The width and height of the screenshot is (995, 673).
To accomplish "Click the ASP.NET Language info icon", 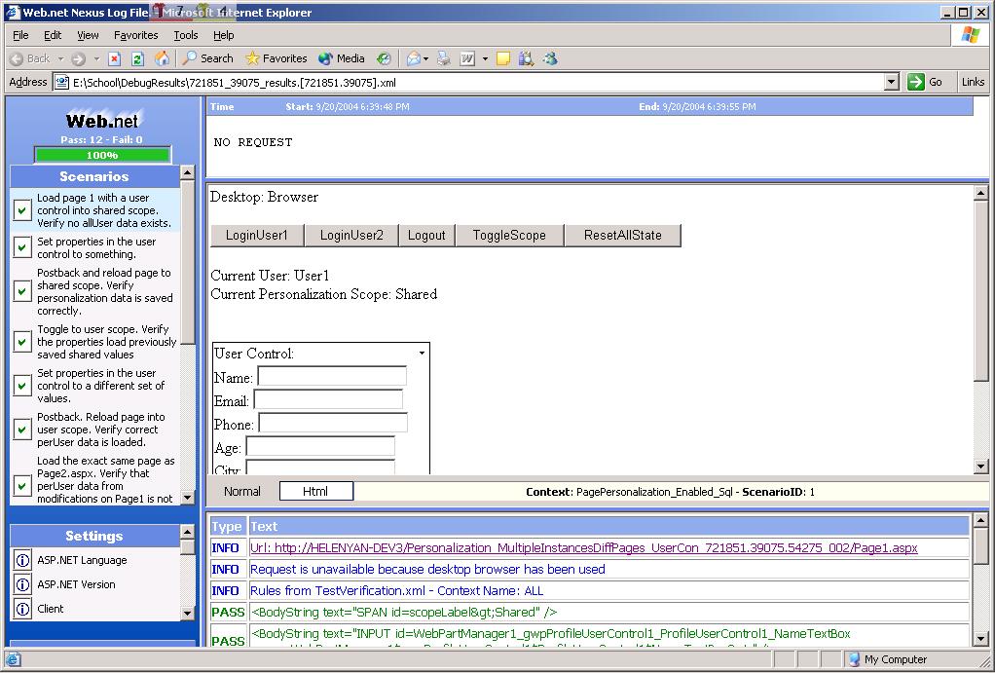I will point(22,560).
